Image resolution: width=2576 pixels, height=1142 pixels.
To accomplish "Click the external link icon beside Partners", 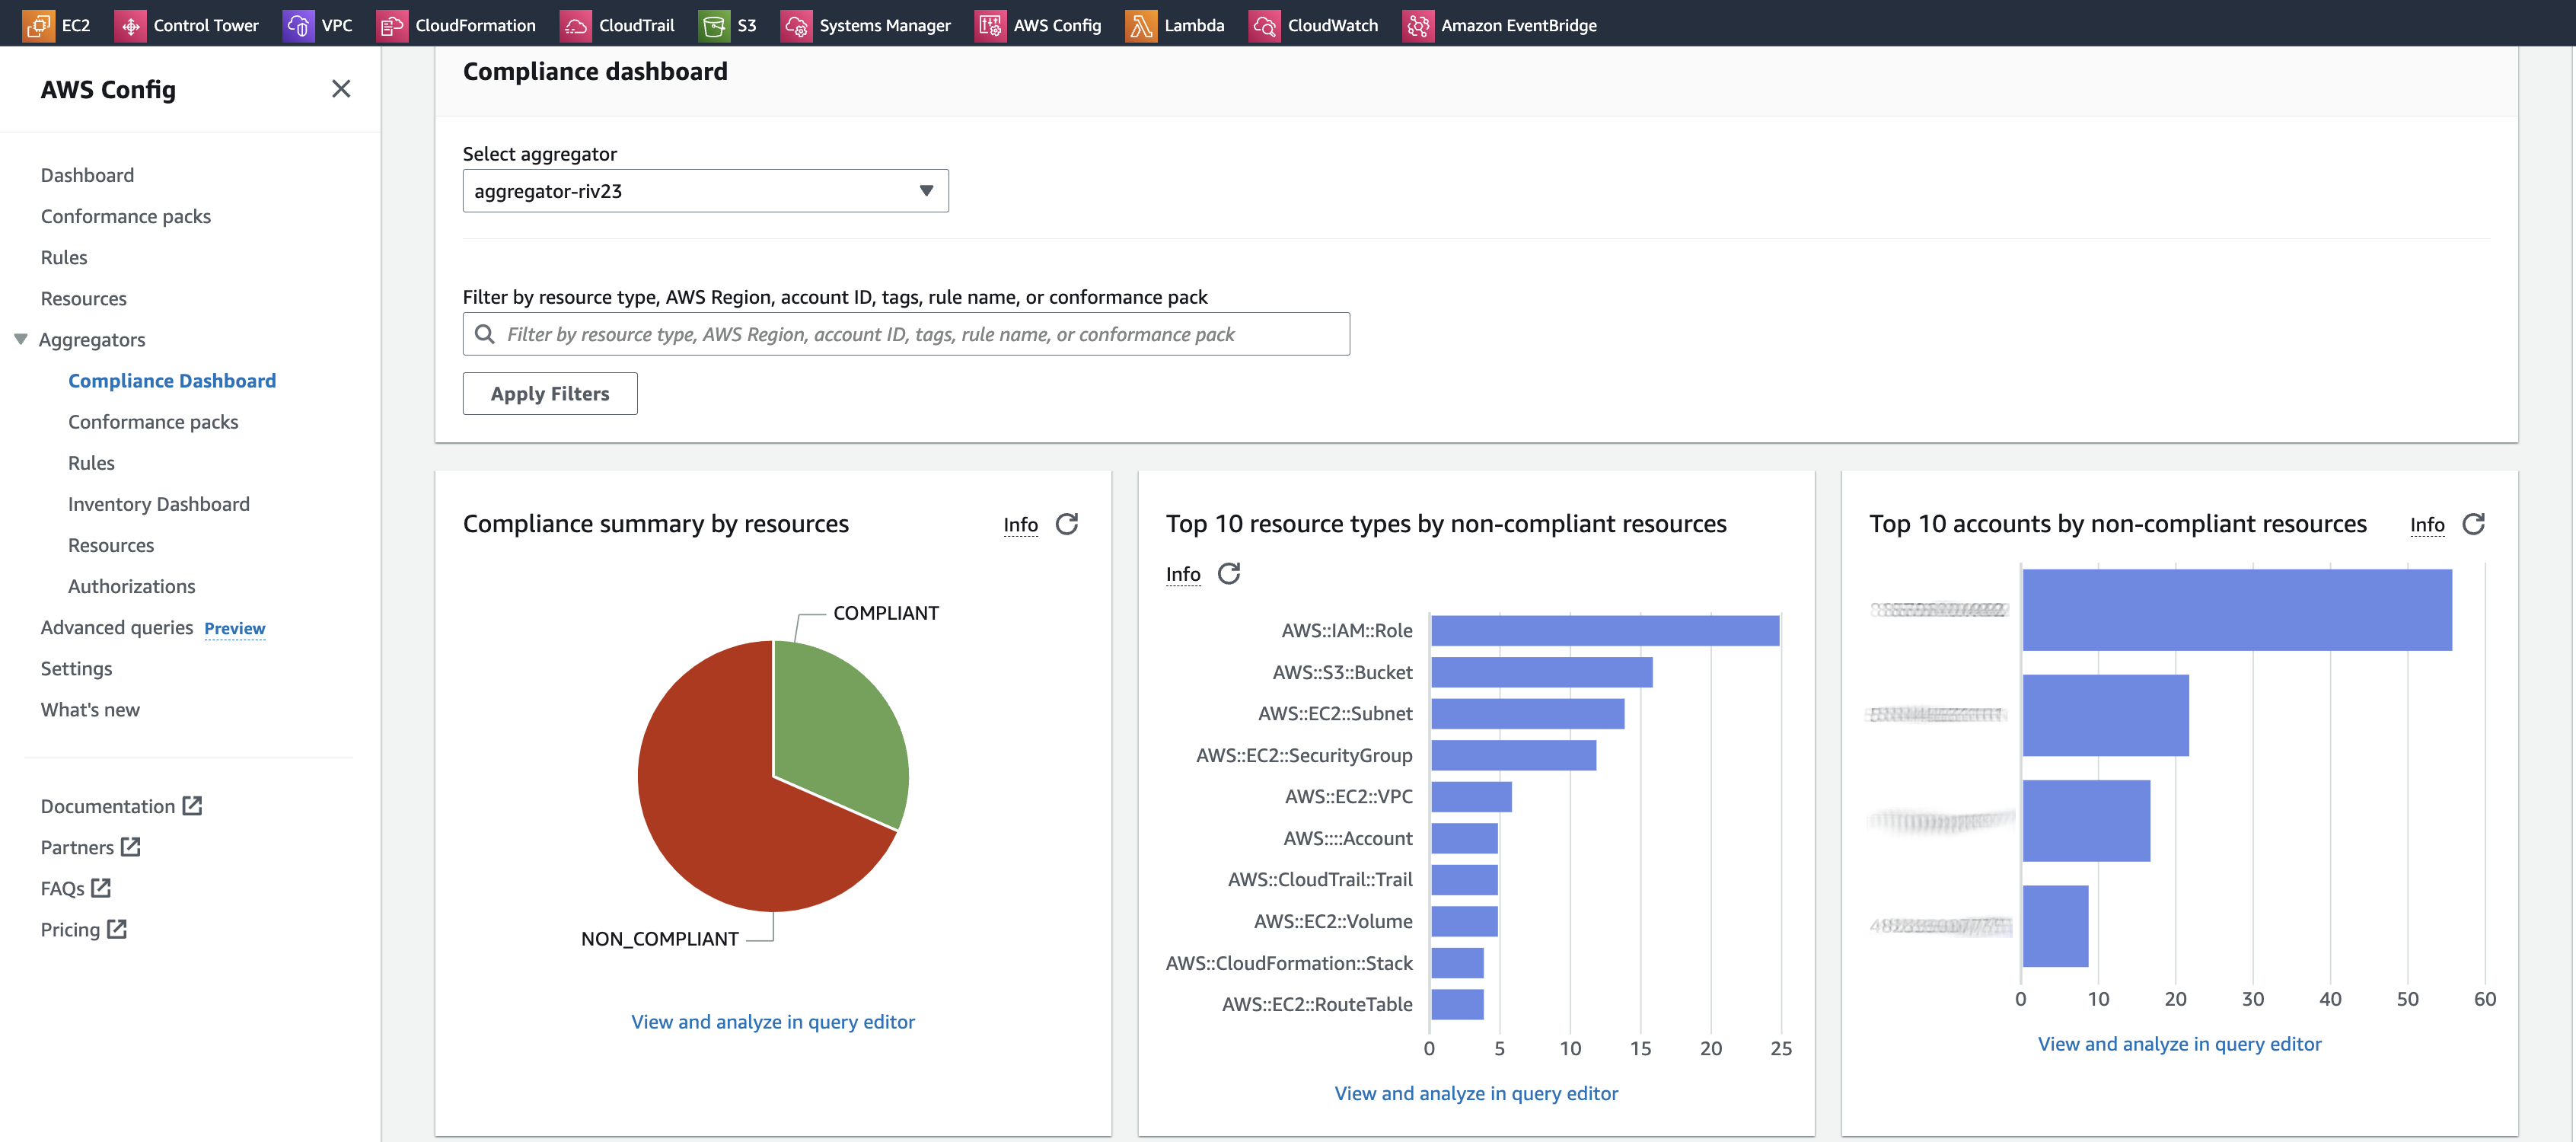I will [131, 846].
